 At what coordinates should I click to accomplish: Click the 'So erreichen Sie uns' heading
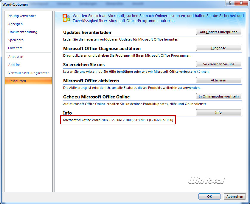coord(84,65)
